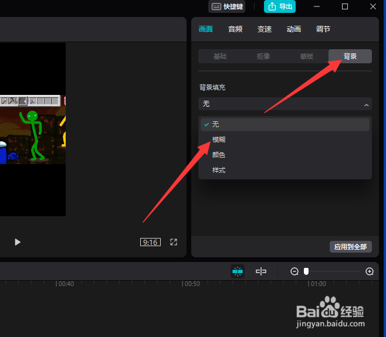Click the 00:40 timeline ruler mark

tap(66, 284)
